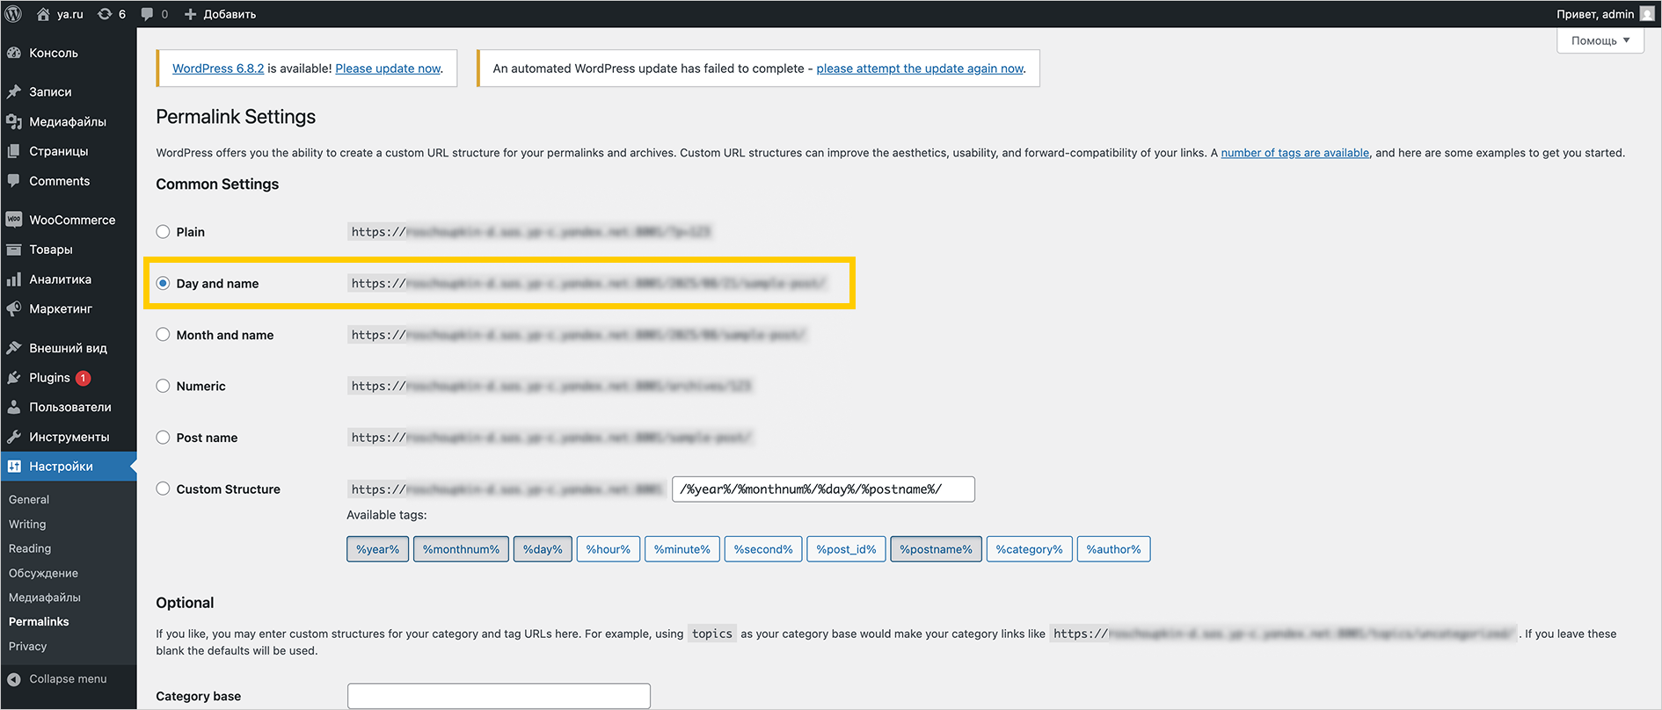The height and width of the screenshot is (710, 1662).
Task: Click the admin avatar in top bar
Action: click(1647, 14)
